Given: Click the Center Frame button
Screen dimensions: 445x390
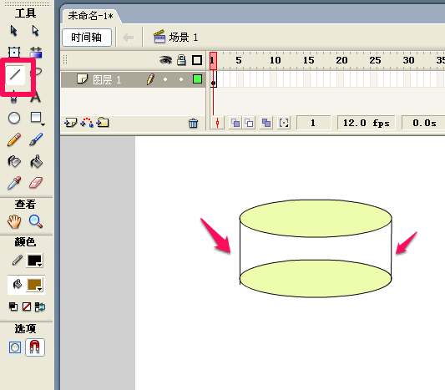Looking at the screenshot, I should click(x=217, y=123).
